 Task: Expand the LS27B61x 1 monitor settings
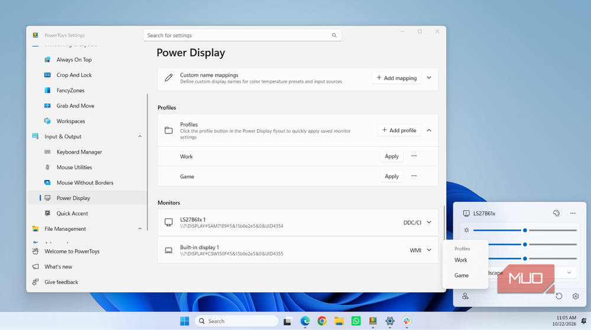point(429,223)
